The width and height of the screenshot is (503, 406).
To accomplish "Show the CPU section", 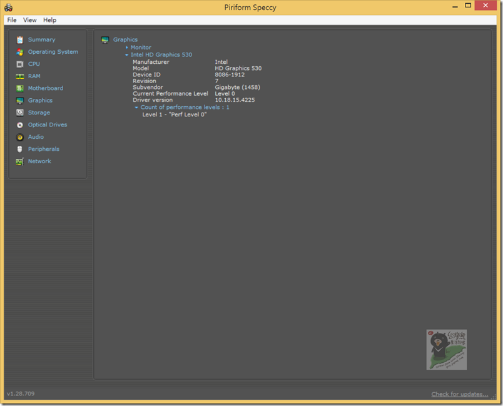I will (x=34, y=64).
